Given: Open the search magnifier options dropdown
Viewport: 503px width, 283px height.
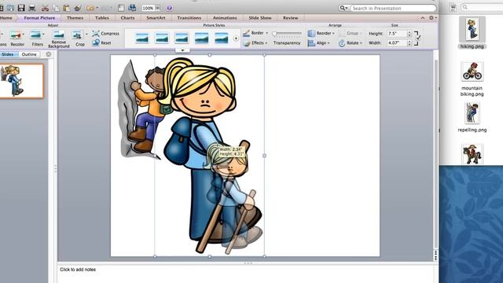Looking at the screenshot, I should tap(344, 8).
